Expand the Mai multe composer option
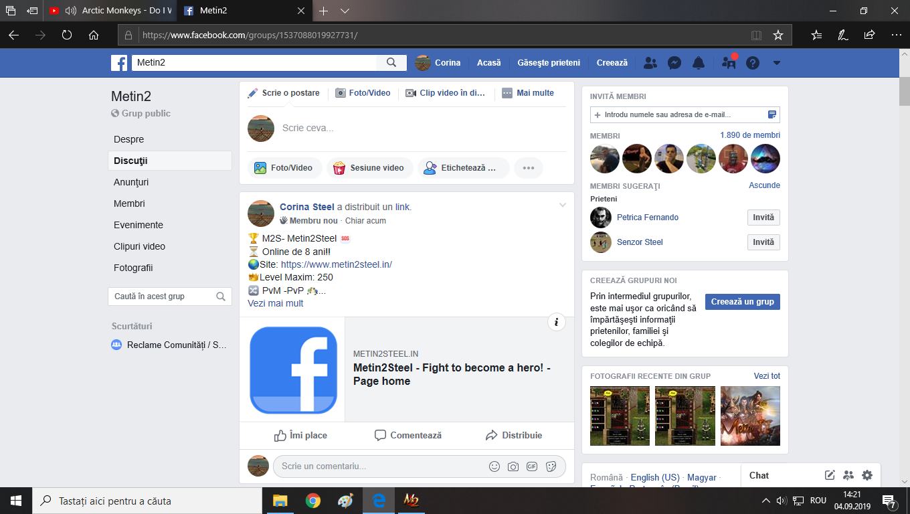Viewport: 910px width, 514px height. 528,93
